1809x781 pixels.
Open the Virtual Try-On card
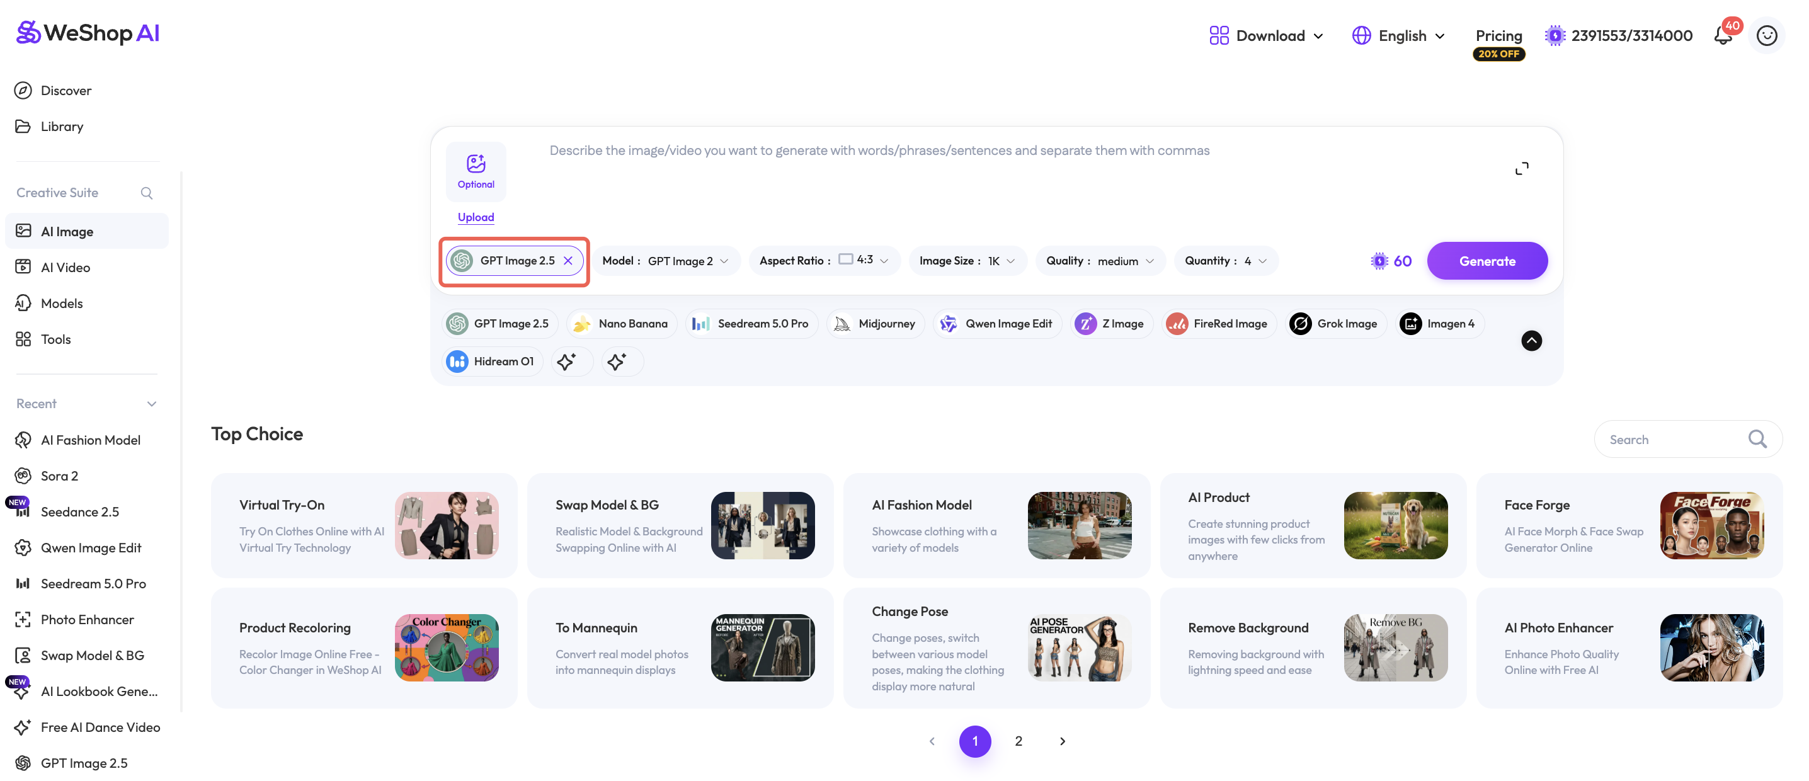[x=364, y=526]
